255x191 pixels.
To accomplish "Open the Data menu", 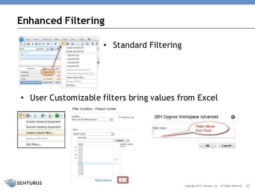I will coord(57,39).
